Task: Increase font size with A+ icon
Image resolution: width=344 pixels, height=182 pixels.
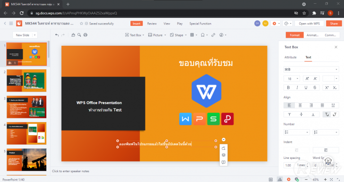Action: pyautogui.click(x=307, y=79)
